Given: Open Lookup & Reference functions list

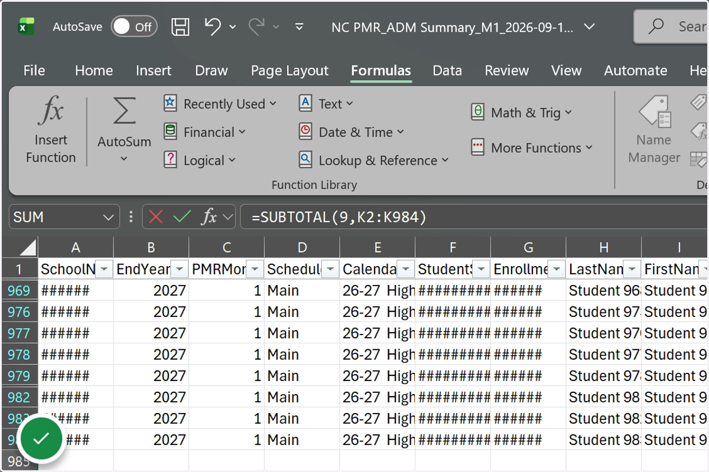Looking at the screenshot, I should (x=373, y=160).
